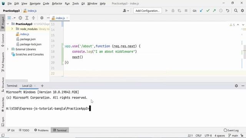
Task: Toggle the Pull Requests tool window tab
Action: point(3,62)
